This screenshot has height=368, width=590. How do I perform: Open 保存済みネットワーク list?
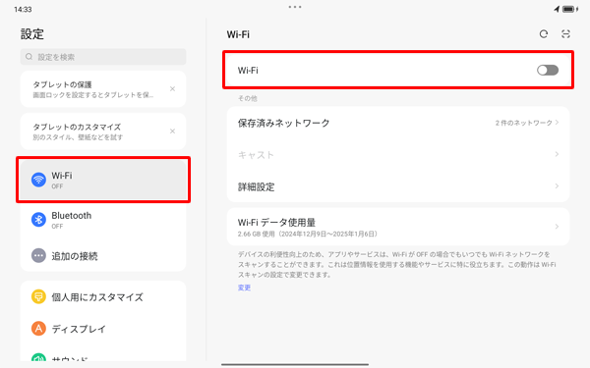pyautogui.click(x=398, y=123)
